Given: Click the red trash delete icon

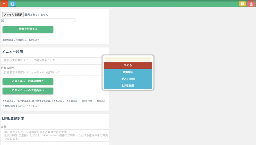Looking at the screenshot, I should (x=251, y=4).
